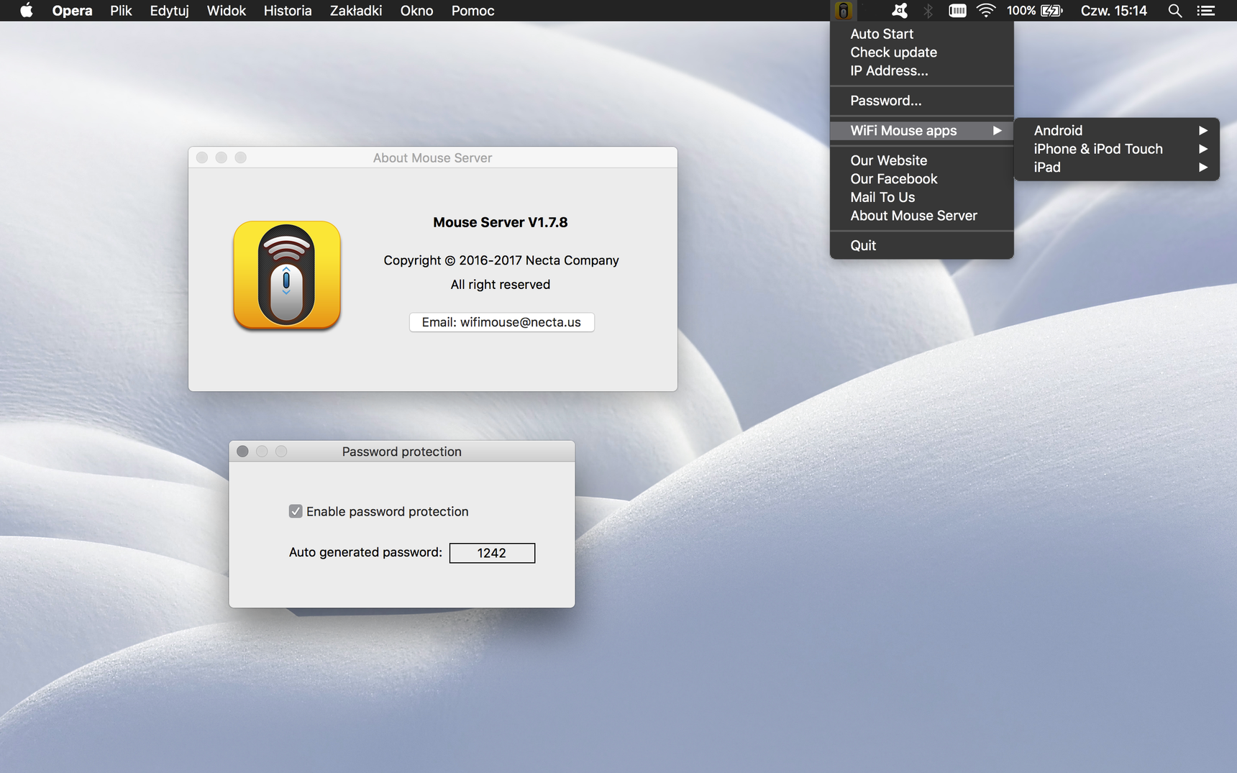Expand the Android submenu
This screenshot has width=1237, height=773.
click(1117, 130)
